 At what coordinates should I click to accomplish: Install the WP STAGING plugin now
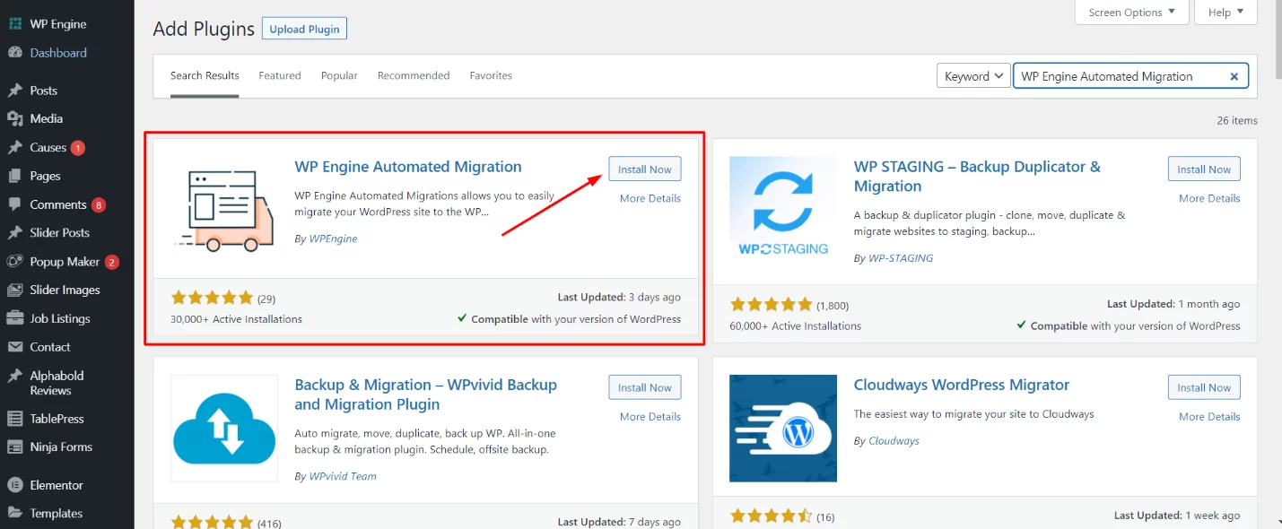pyautogui.click(x=1204, y=169)
